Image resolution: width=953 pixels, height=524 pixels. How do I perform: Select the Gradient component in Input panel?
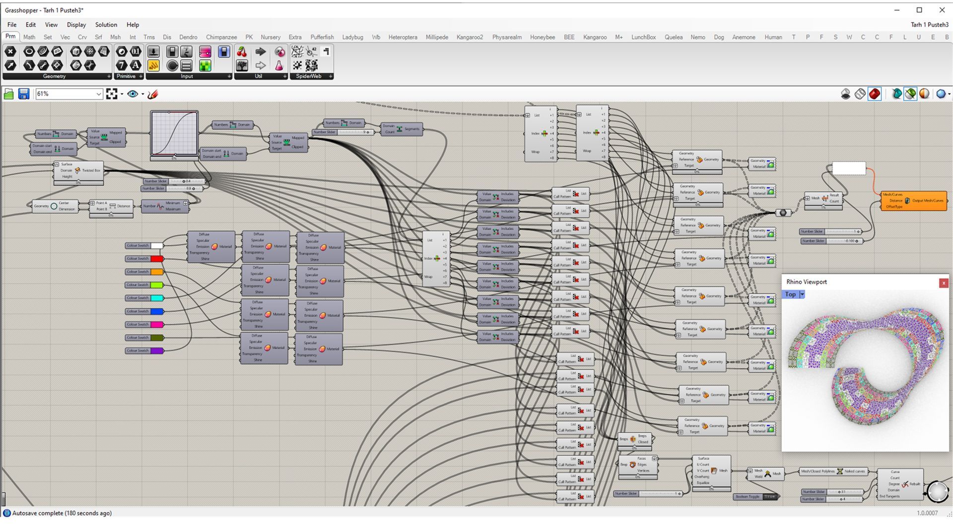[x=205, y=52]
